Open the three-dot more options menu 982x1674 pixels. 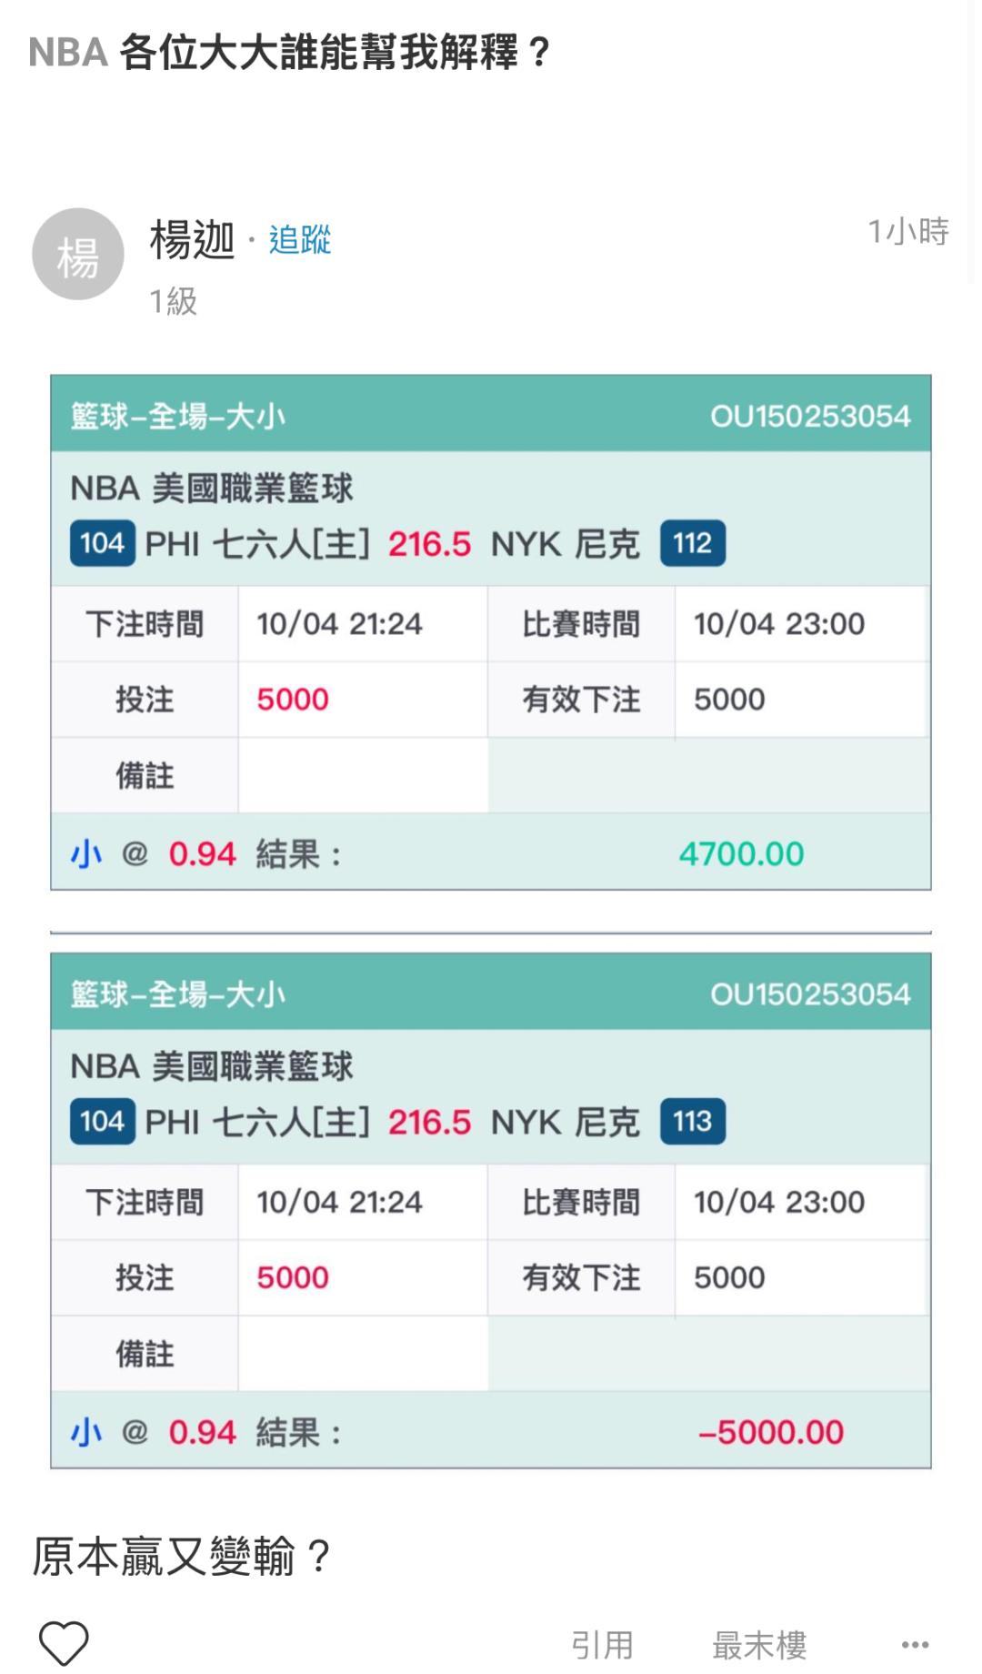click(915, 1644)
